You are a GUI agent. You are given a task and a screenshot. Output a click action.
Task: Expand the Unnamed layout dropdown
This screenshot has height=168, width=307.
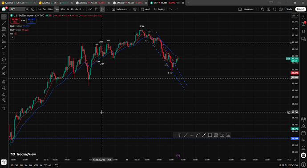[256, 9]
